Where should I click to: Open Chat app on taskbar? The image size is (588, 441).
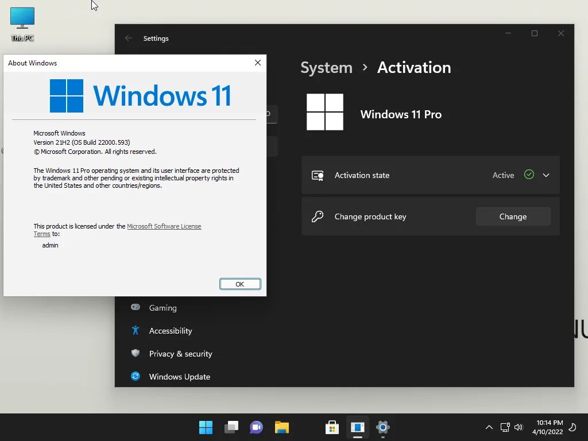tap(257, 427)
